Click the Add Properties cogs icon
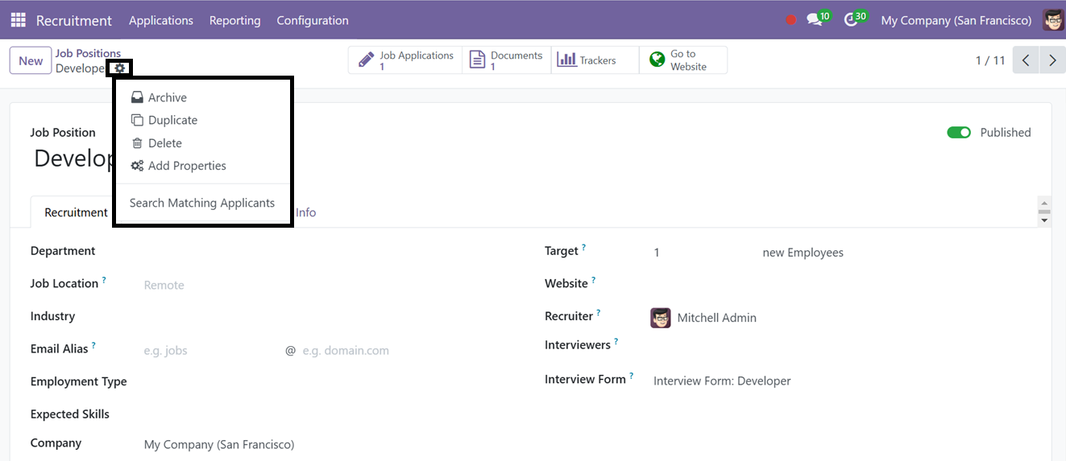1066x461 pixels. pyautogui.click(x=137, y=166)
